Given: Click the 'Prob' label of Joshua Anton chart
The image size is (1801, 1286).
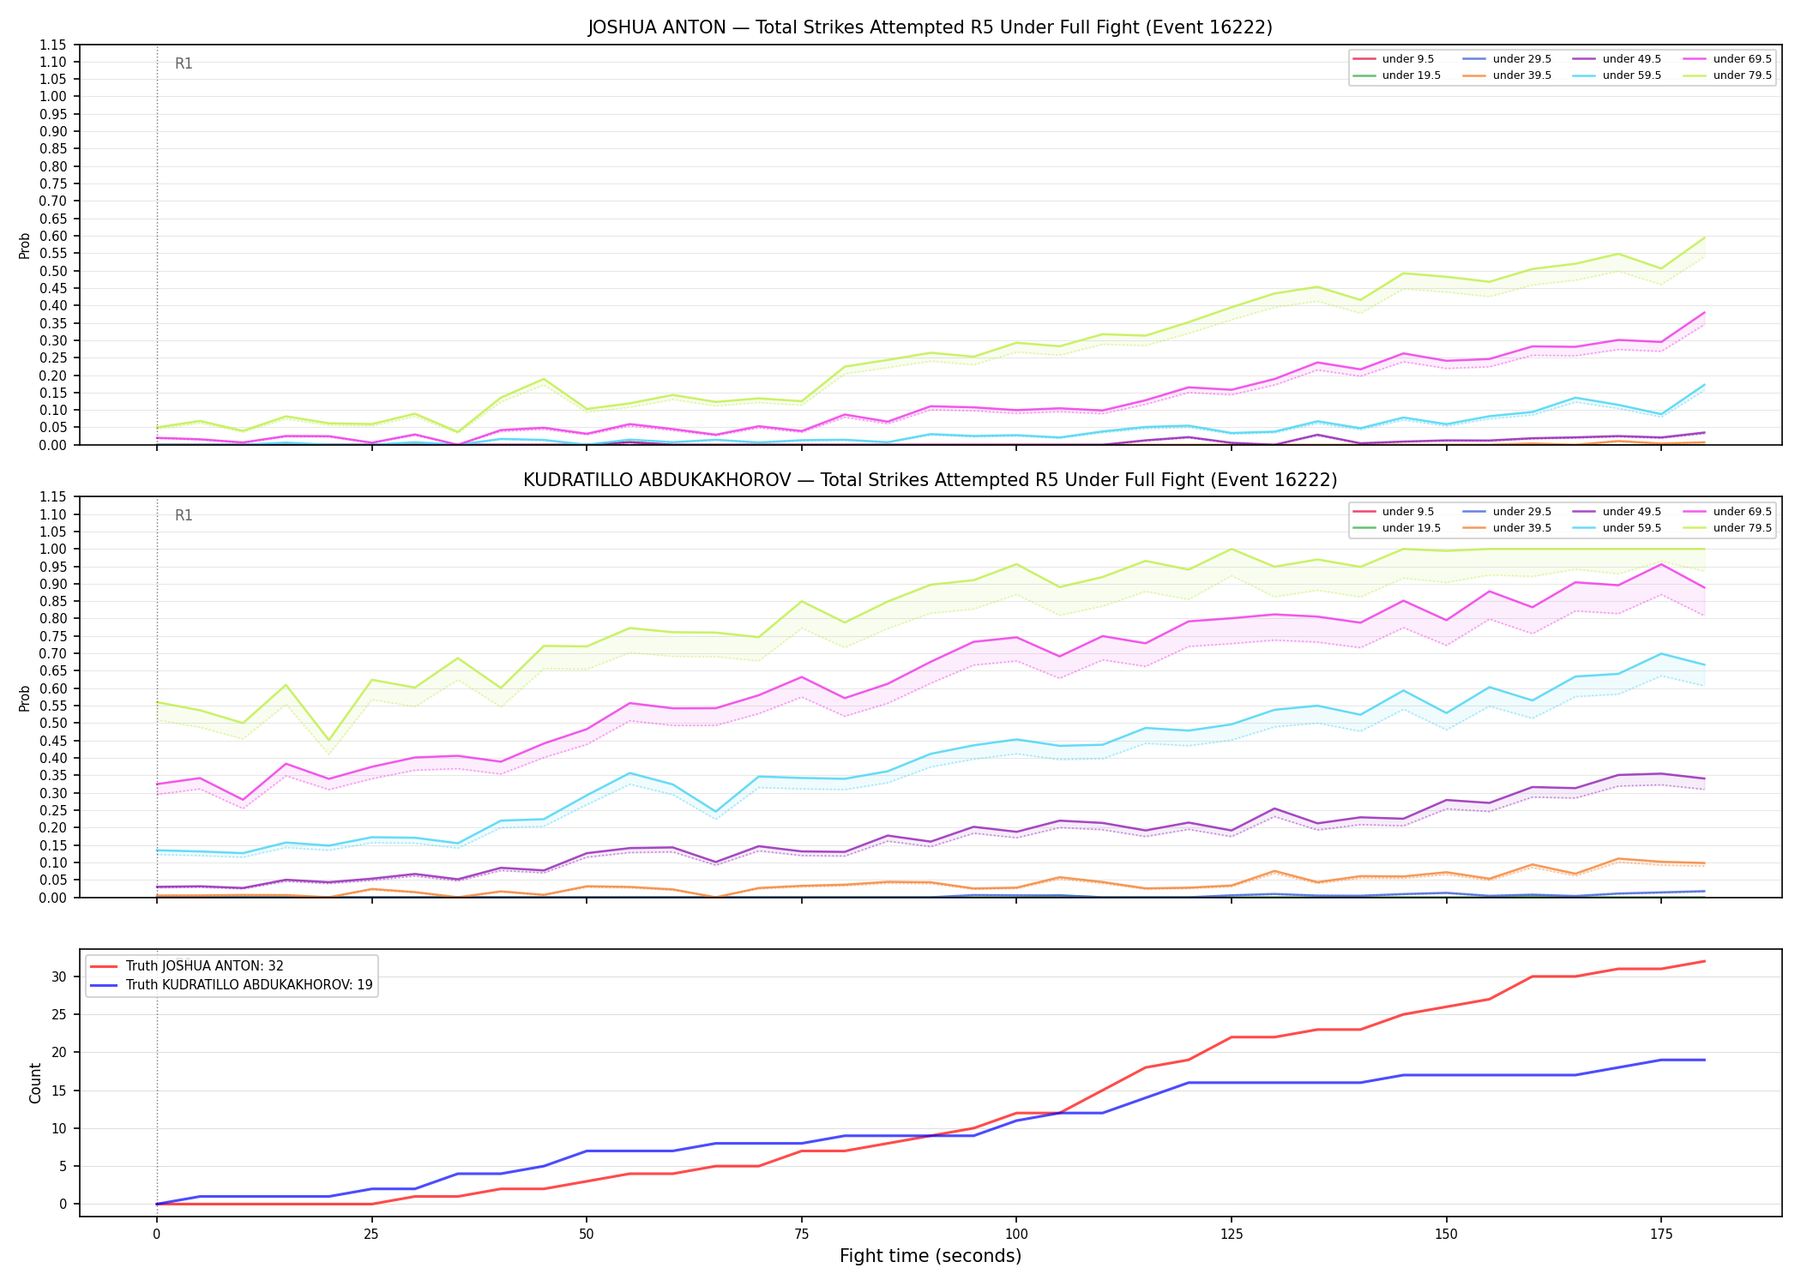Looking at the screenshot, I should (x=25, y=245).
